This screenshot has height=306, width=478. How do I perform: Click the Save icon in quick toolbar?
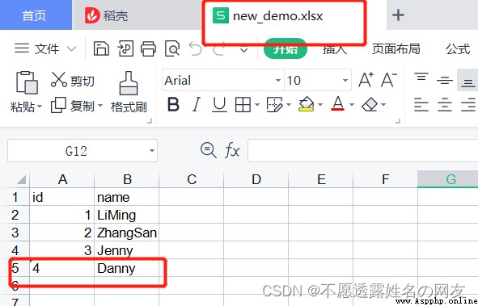pos(101,48)
